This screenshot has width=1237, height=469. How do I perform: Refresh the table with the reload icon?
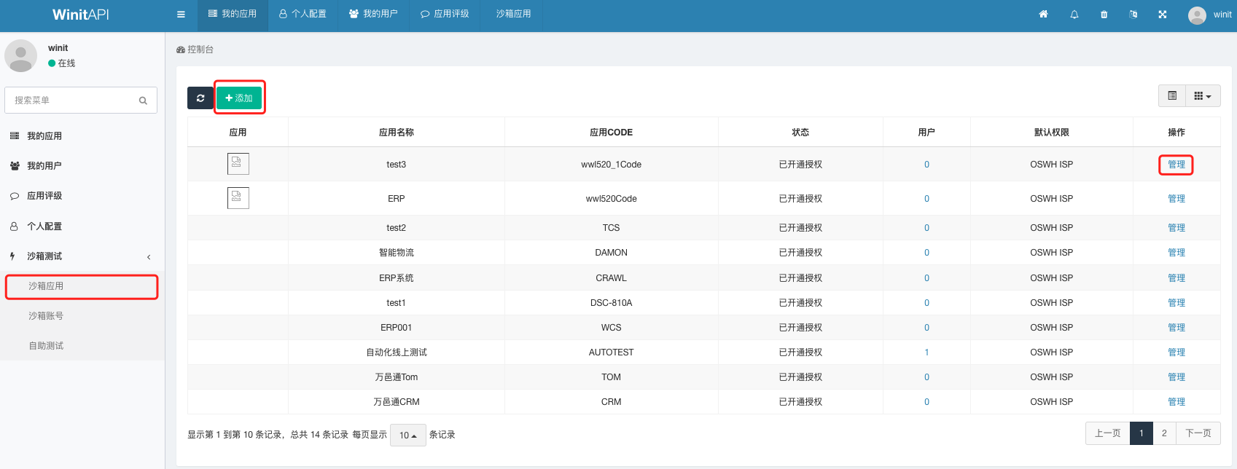coord(200,98)
